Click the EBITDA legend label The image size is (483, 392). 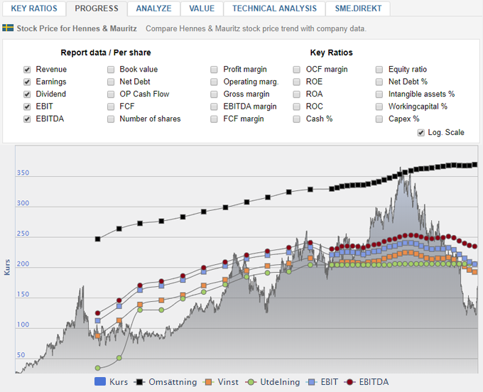(374, 382)
